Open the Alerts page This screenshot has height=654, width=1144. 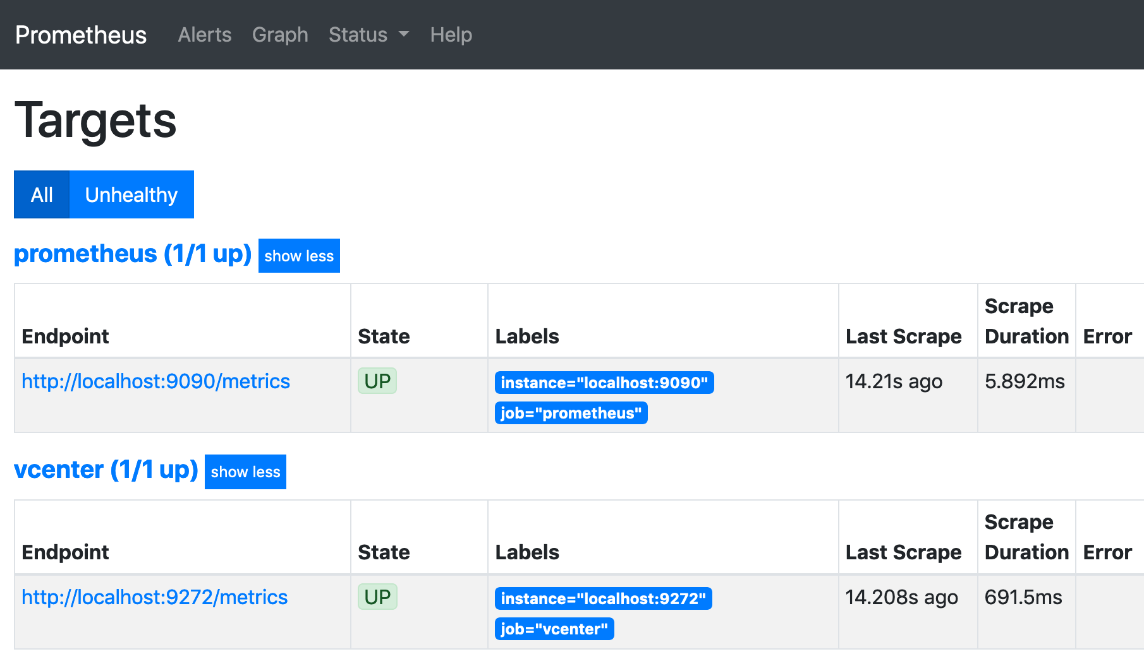coord(205,35)
